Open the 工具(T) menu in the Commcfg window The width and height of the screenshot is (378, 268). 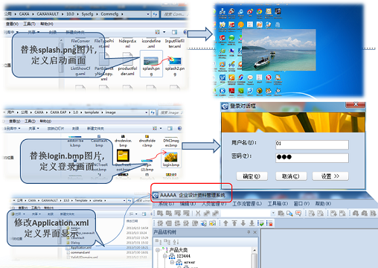(x=29, y=24)
